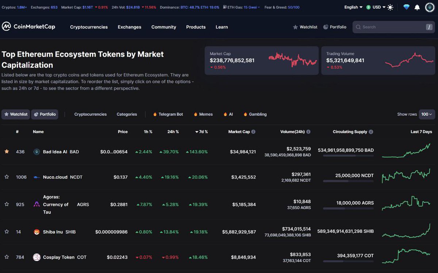The height and width of the screenshot is (273, 438).
Task: Open the English language dropdown
Action: point(353,7)
